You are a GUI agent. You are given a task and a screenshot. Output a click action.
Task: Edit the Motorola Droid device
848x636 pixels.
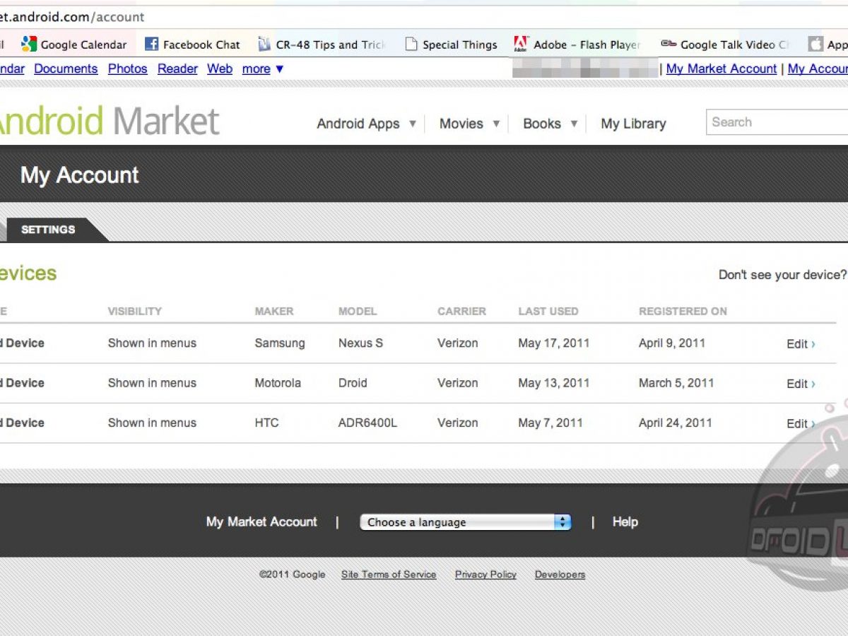coord(800,384)
